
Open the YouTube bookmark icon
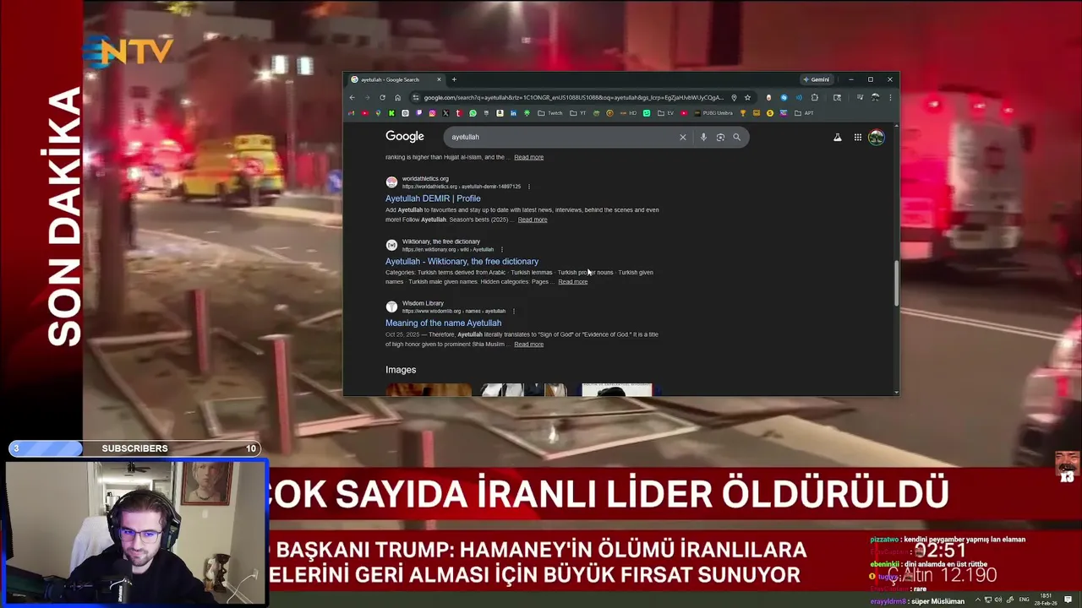pyautogui.click(x=365, y=113)
